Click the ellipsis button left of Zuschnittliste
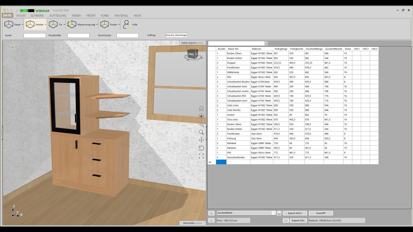The width and height of the screenshot is (413, 232). (x=211, y=213)
